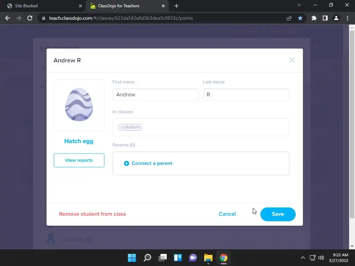Select the collabvm class tag
355x266 pixels.
coord(130,127)
